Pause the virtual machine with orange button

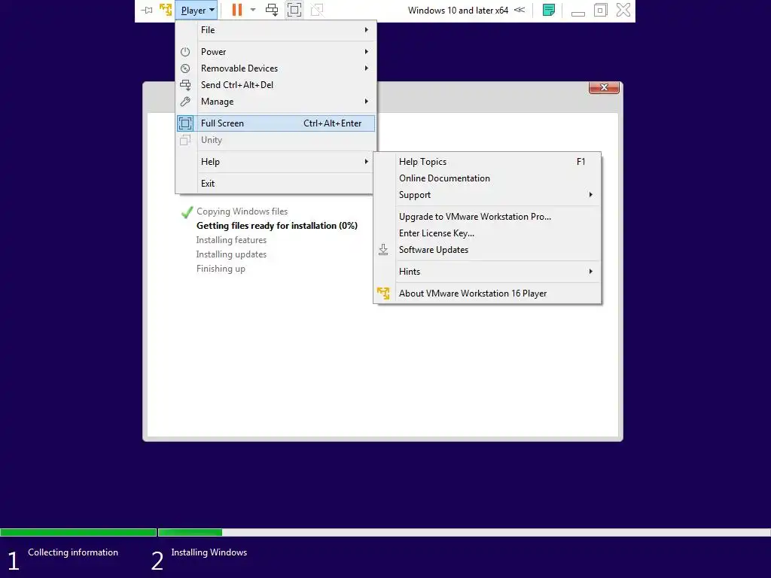[x=237, y=10]
